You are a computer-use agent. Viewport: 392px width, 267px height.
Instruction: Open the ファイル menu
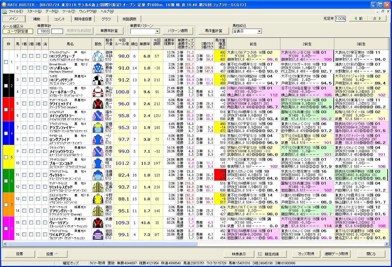[16, 11]
